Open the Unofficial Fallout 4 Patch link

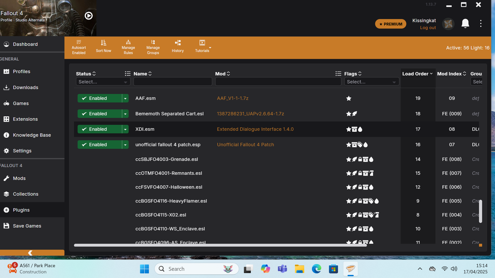245,145
